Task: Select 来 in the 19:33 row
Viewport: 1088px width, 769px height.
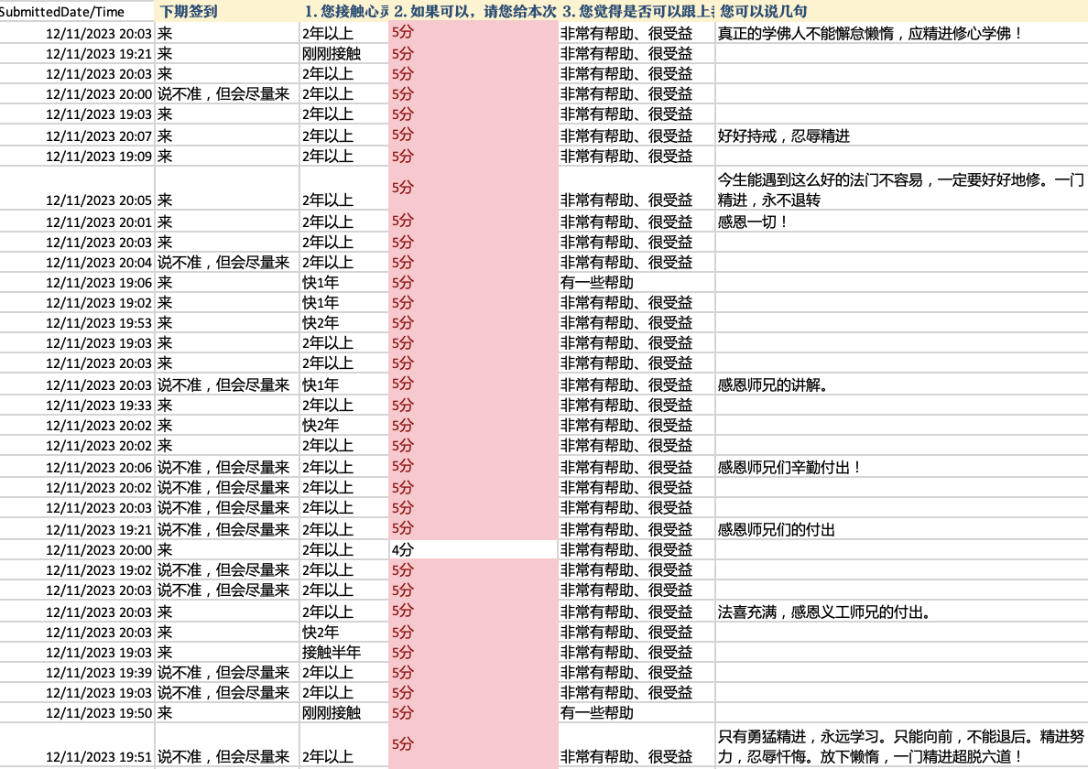Action: pos(165,405)
